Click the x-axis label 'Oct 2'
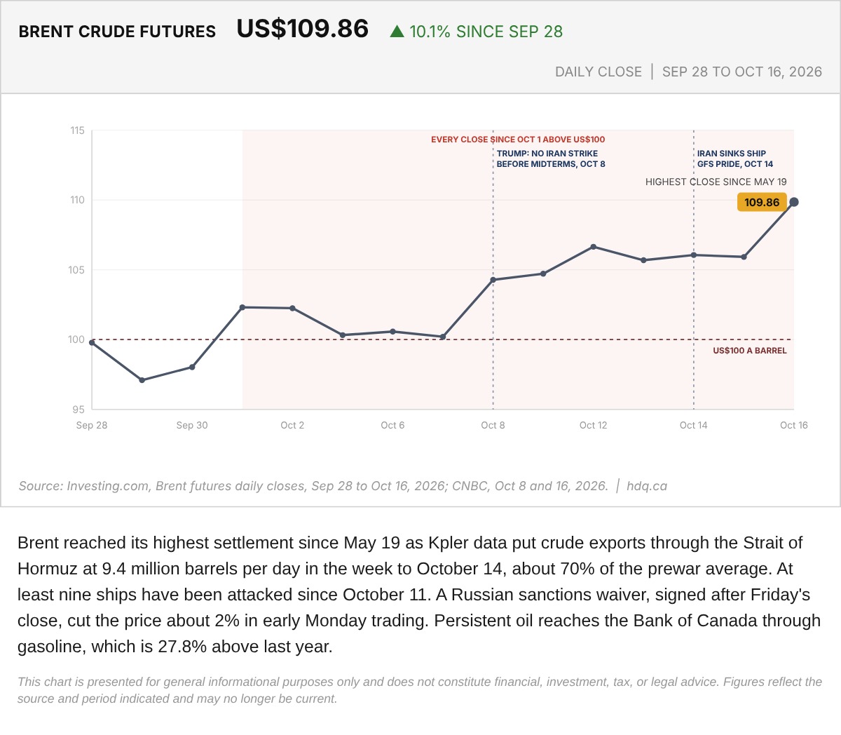Image resolution: width=841 pixels, height=735 pixels. tap(292, 425)
